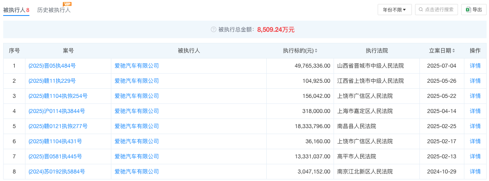
Task: Open the VIP badge on 历史被执行人
Action: pos(67,4)
